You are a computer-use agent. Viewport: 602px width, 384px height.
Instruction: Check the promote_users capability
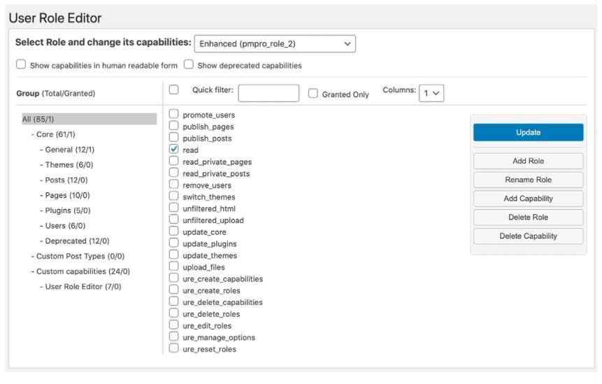[174, 114]
